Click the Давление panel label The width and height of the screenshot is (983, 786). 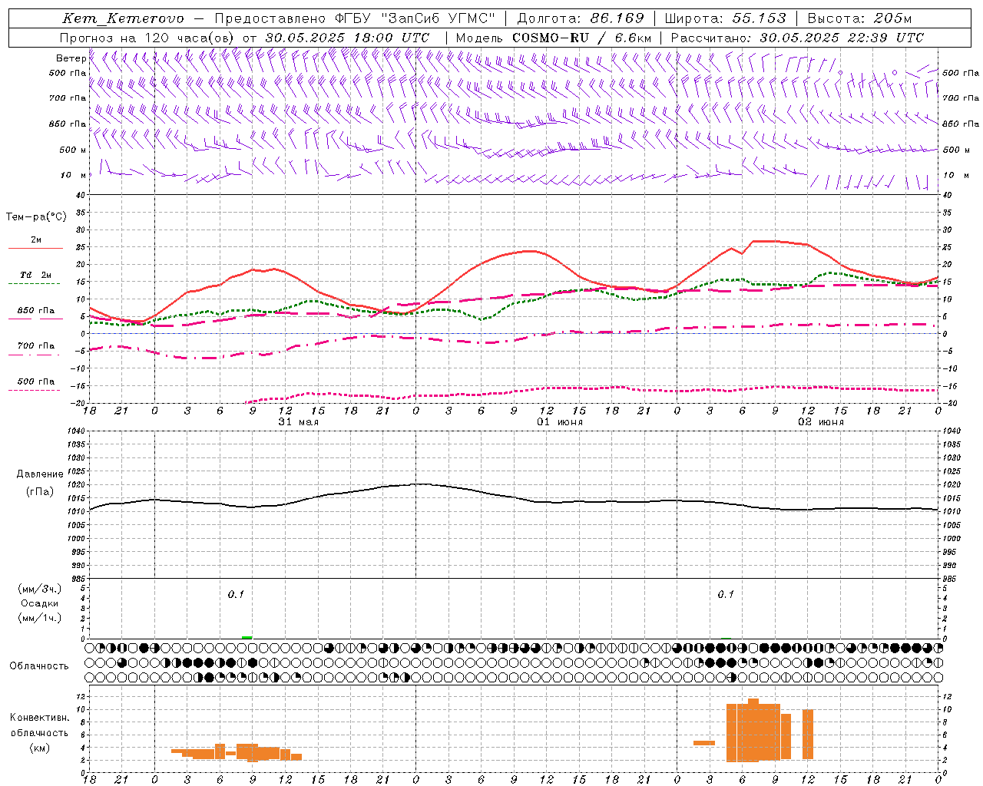tap(38, 474)
